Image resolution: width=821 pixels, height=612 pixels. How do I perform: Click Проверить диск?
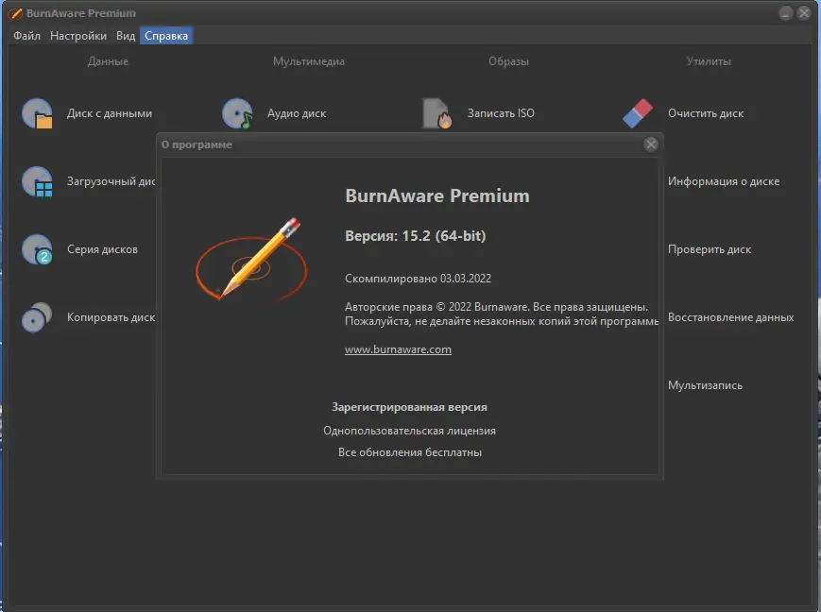coord(710,249)
